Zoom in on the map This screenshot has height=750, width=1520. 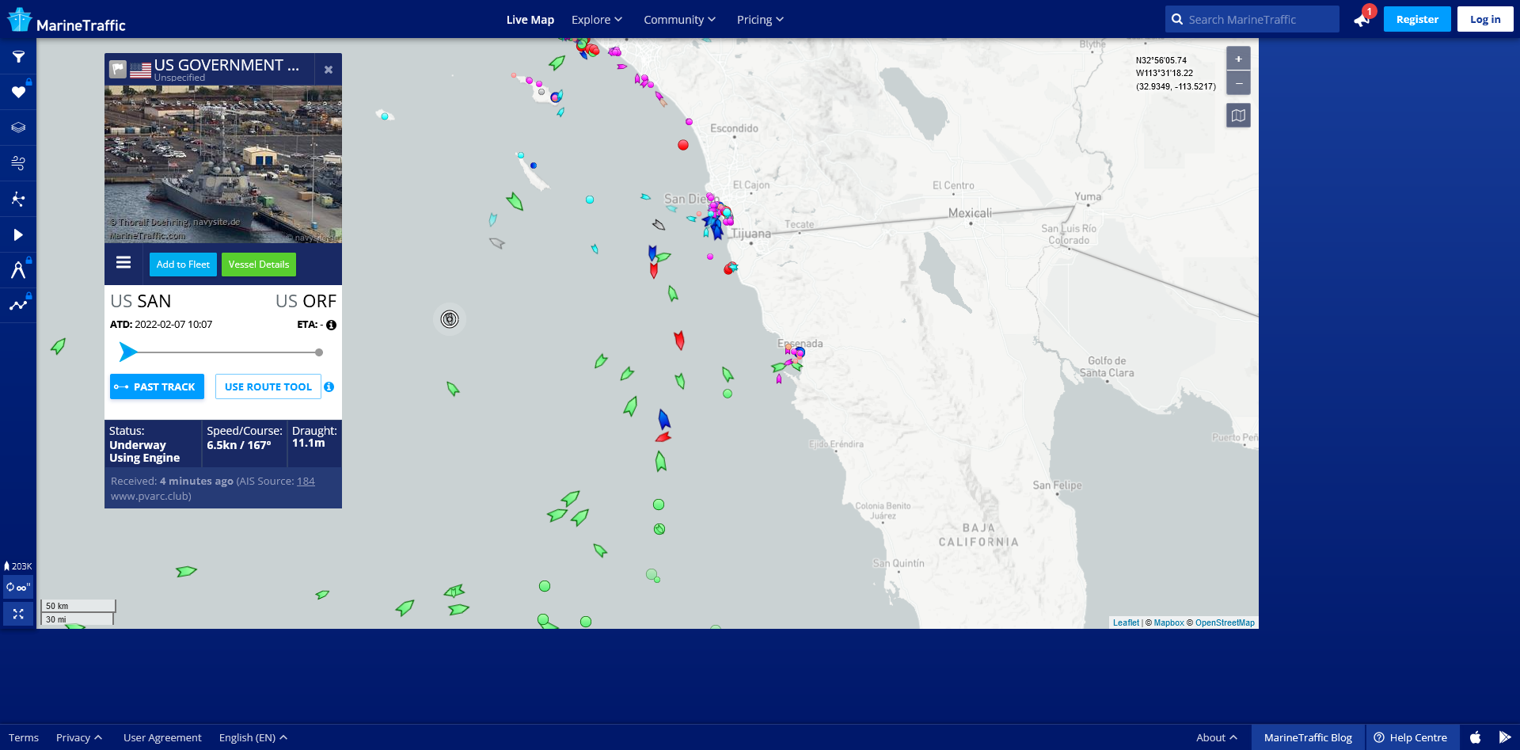click(1238, 59)
